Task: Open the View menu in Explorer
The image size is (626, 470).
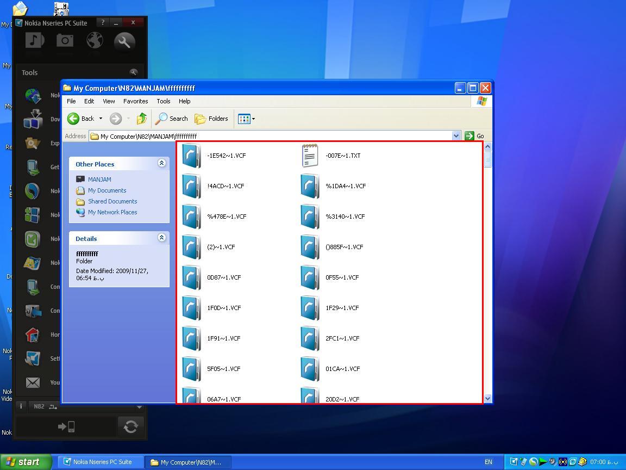Action: click(109, 101)
